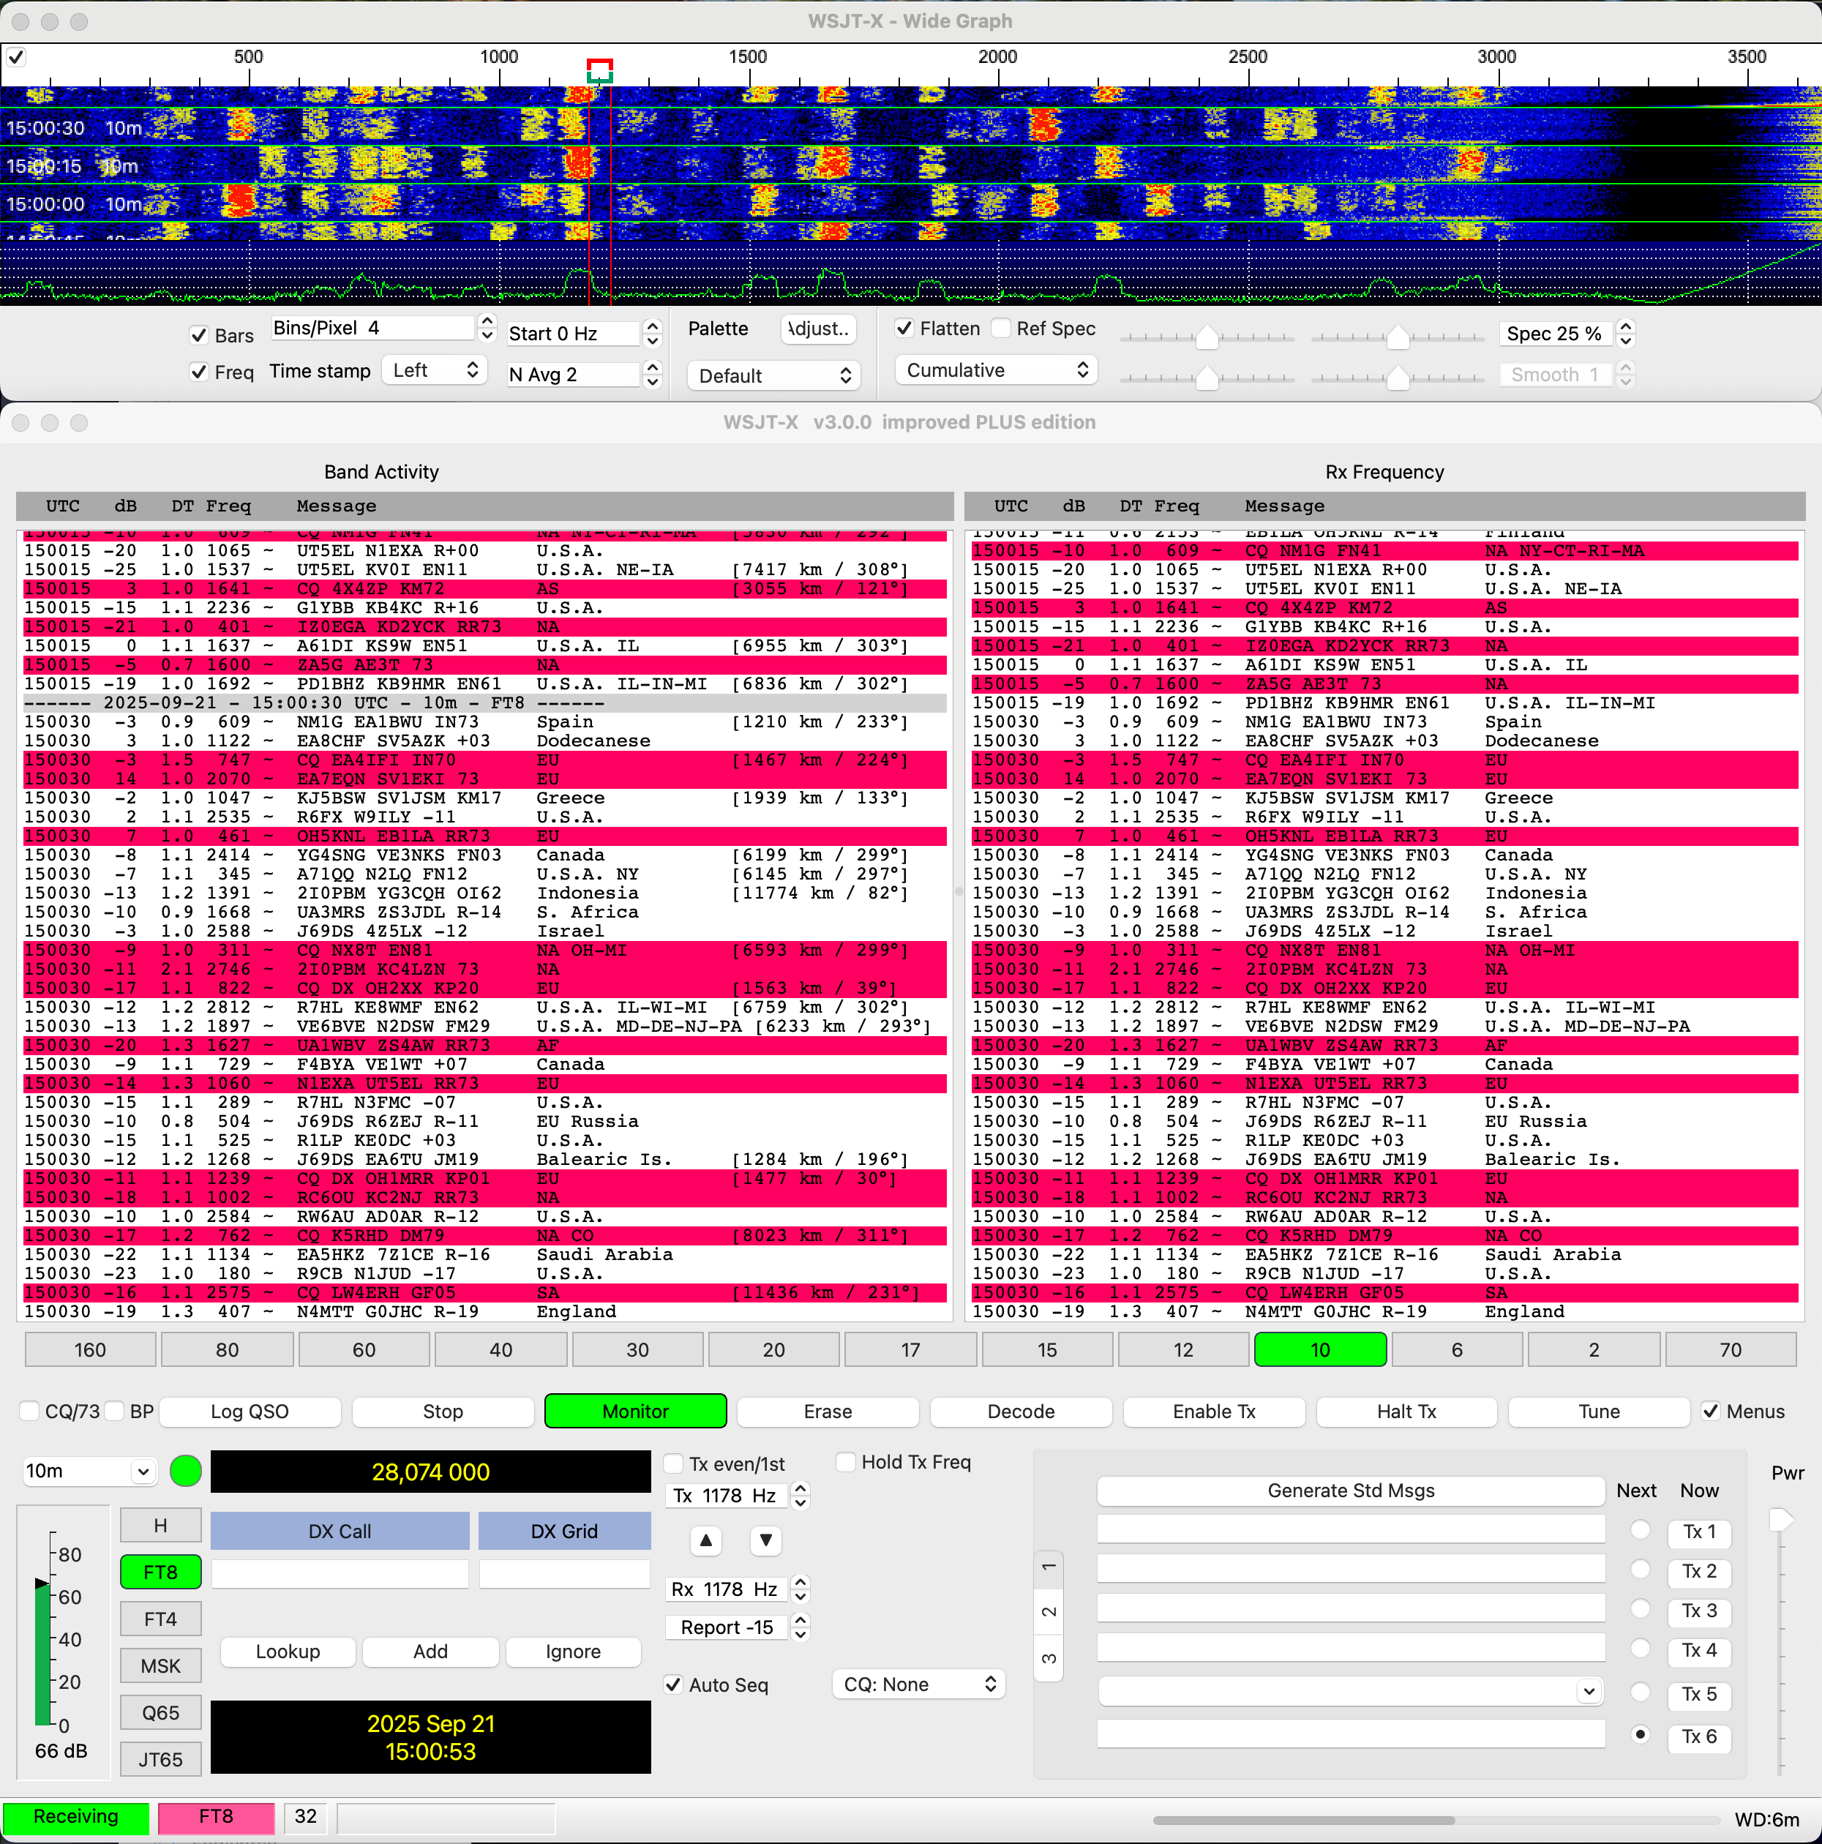Open the Cumulative spectrum dropdown

995,370
